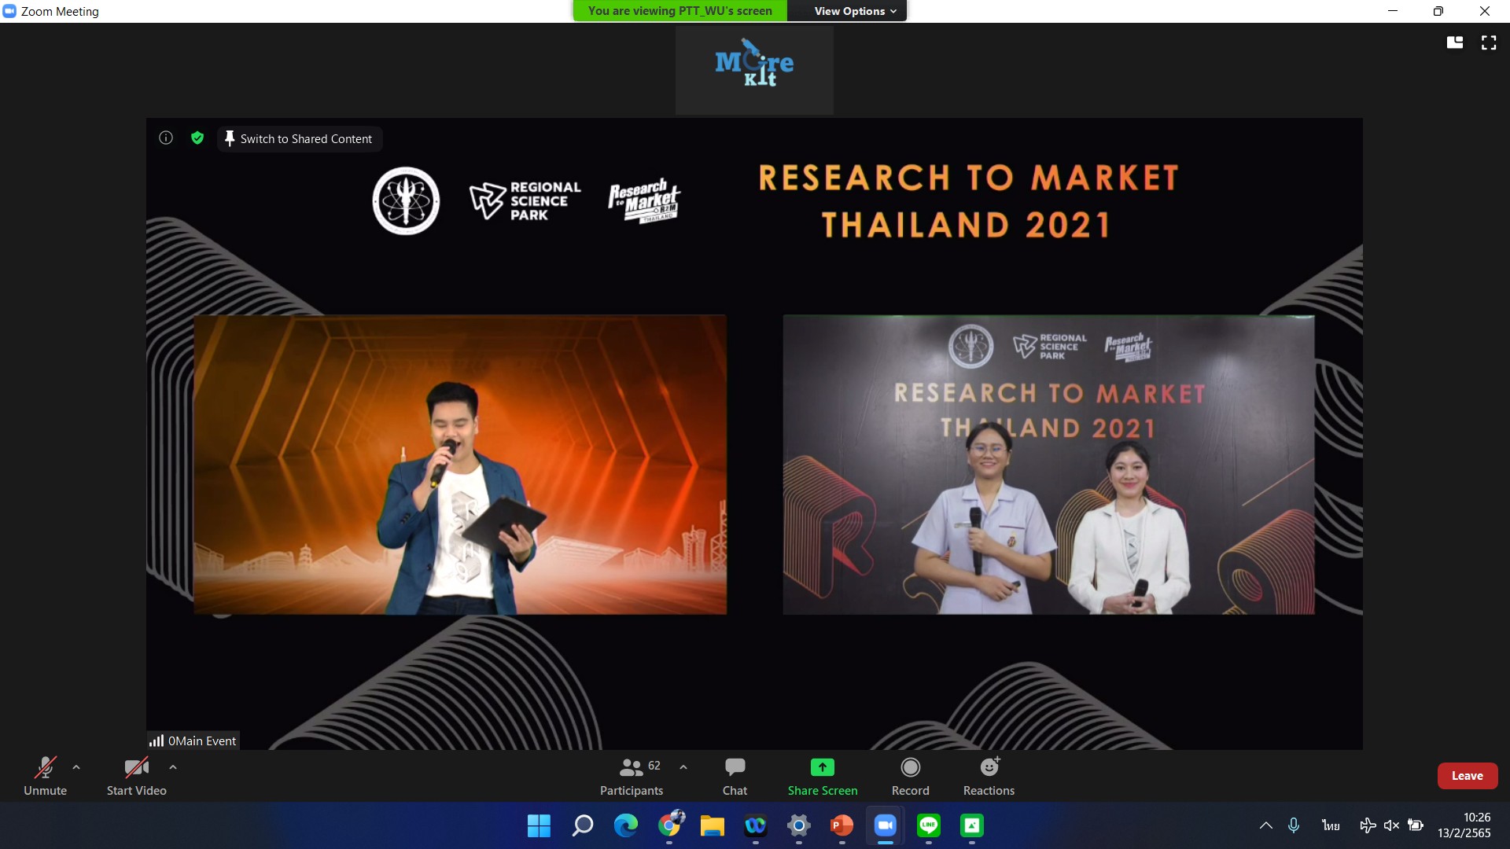Click the Share Screen button
Screen dimensions: 1510x849
pos(823,775)
